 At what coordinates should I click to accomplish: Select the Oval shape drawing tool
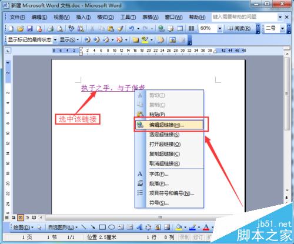[112, 228]
